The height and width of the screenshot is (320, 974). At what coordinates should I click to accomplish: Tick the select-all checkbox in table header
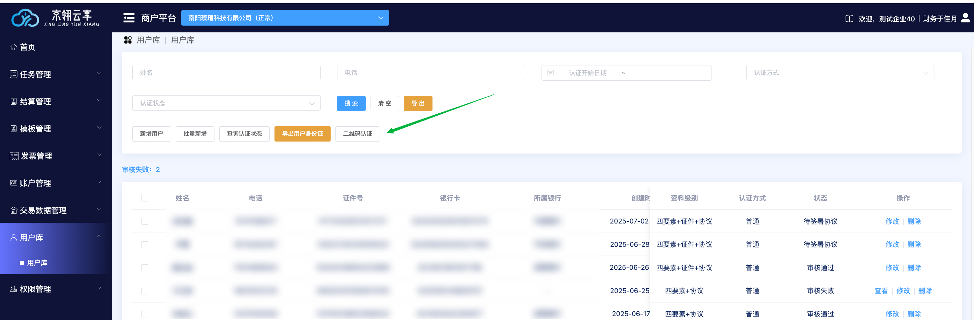(x=145, y=198)
